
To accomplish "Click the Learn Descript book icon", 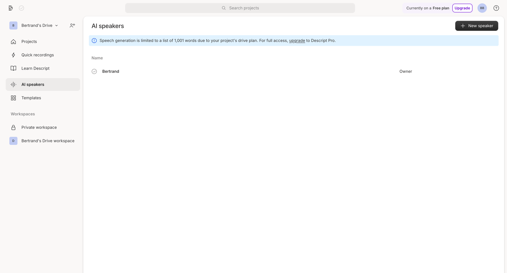I will point(13,68).
